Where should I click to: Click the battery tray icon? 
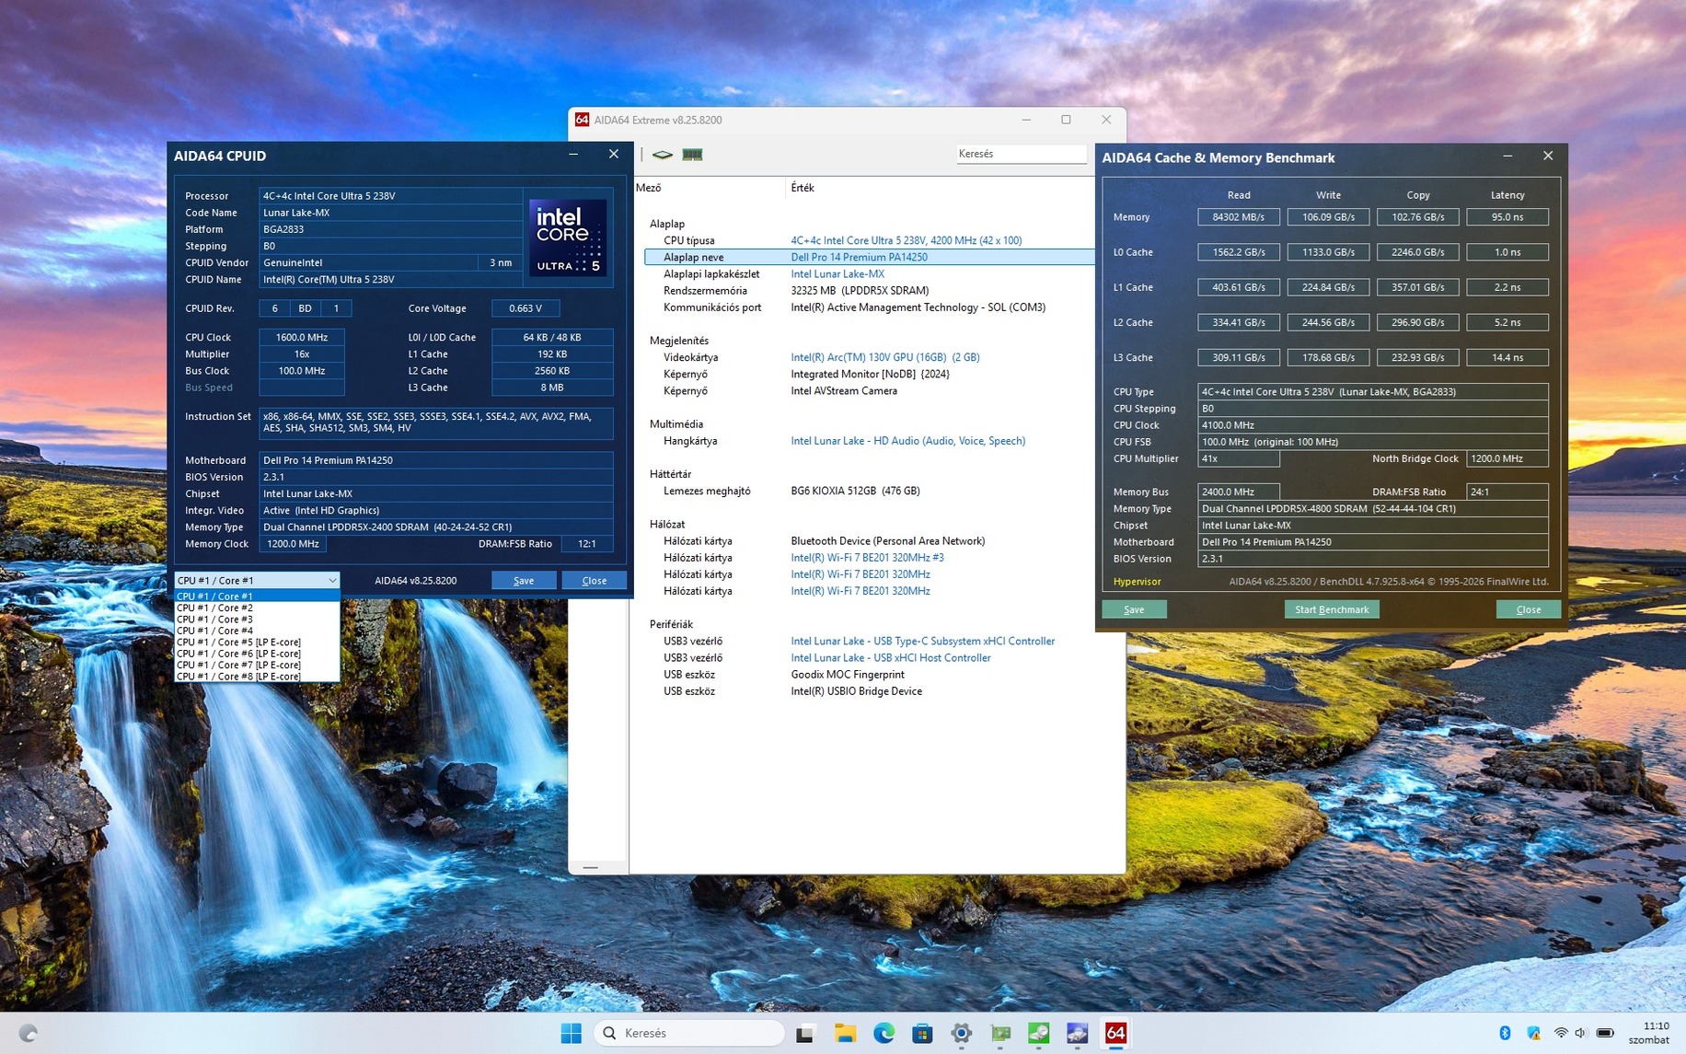(1605, 1033)
